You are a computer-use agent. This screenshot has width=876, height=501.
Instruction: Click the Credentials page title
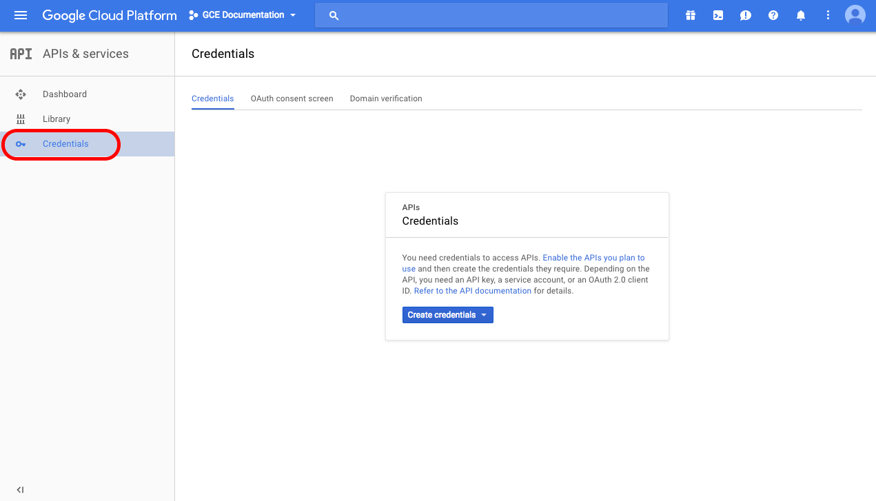223,54
